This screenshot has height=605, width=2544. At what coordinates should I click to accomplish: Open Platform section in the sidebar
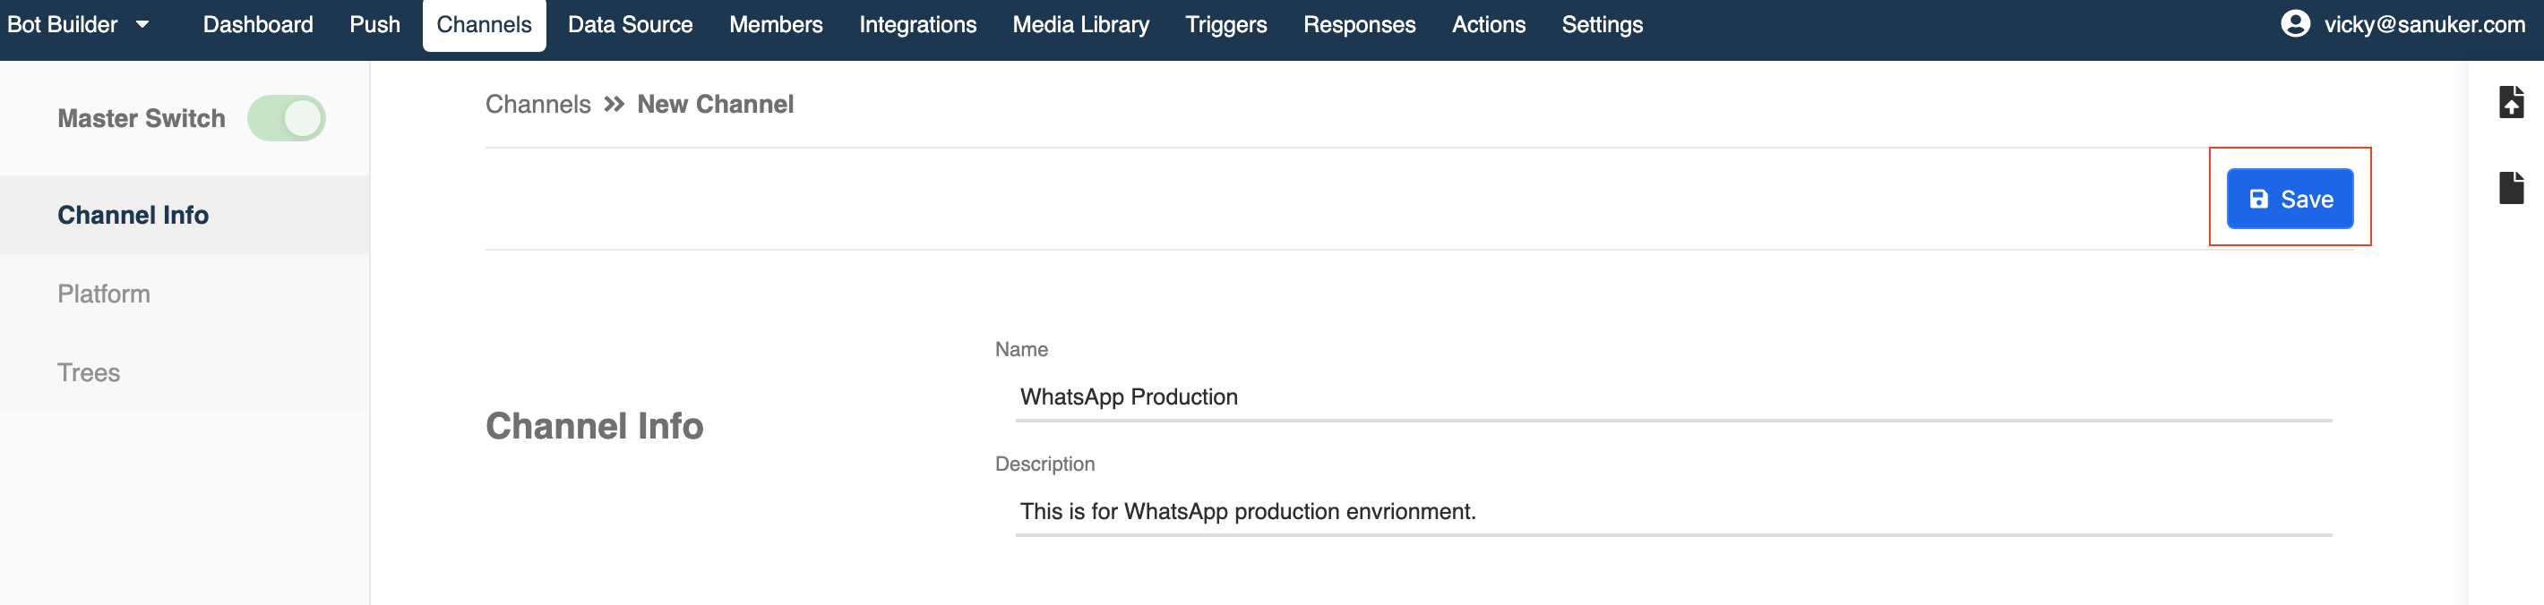click(185, 294)
